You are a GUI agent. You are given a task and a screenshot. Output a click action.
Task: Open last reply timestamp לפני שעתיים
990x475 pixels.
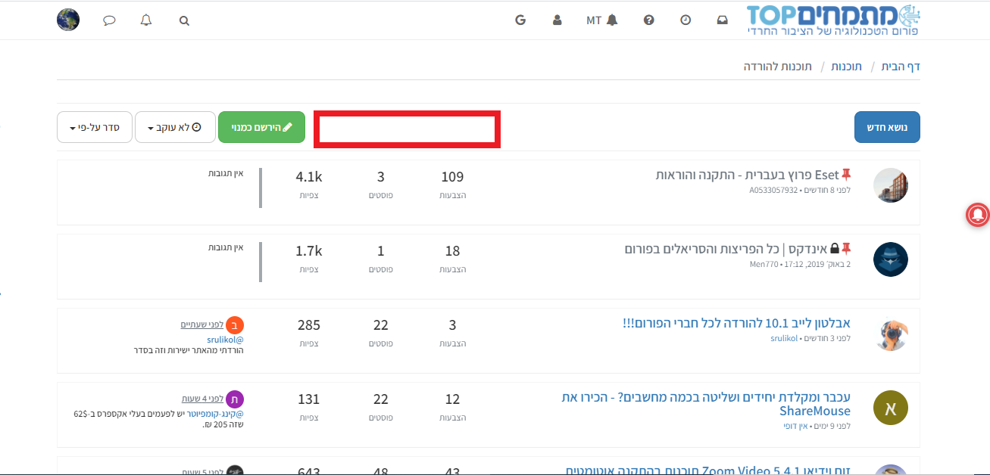201,324
